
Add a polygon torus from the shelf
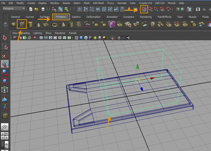pos(55,24)
